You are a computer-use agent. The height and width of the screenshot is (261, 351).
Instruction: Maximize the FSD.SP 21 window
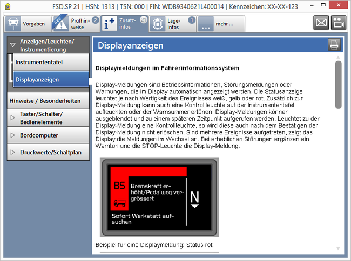tap(323, 5)
